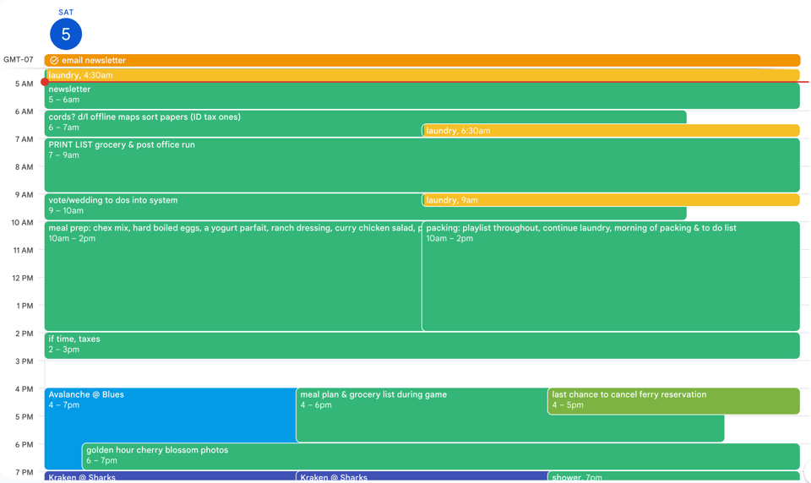Viewport: 811px width, 483px height.
Task: Select the shower 7pm event
Action: (x=673, y=477)
